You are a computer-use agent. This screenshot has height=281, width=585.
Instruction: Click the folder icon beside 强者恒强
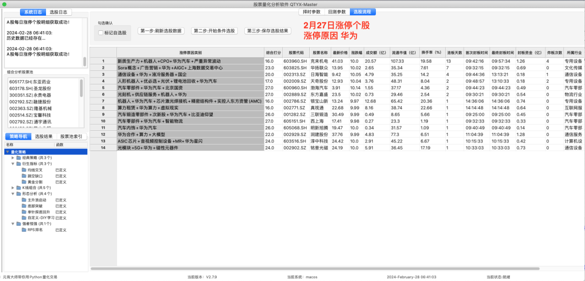click(x=18, y=224)
